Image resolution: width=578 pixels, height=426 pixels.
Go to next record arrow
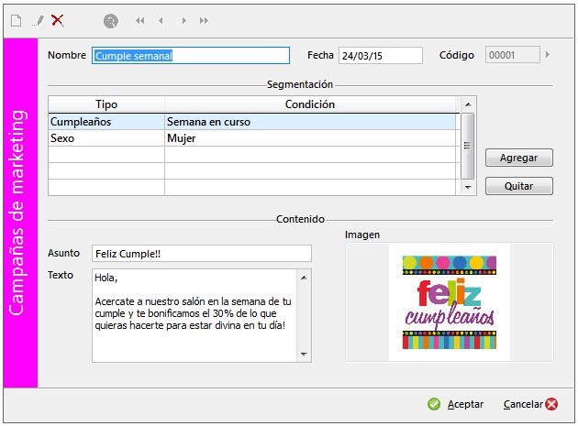pos(184,20)
